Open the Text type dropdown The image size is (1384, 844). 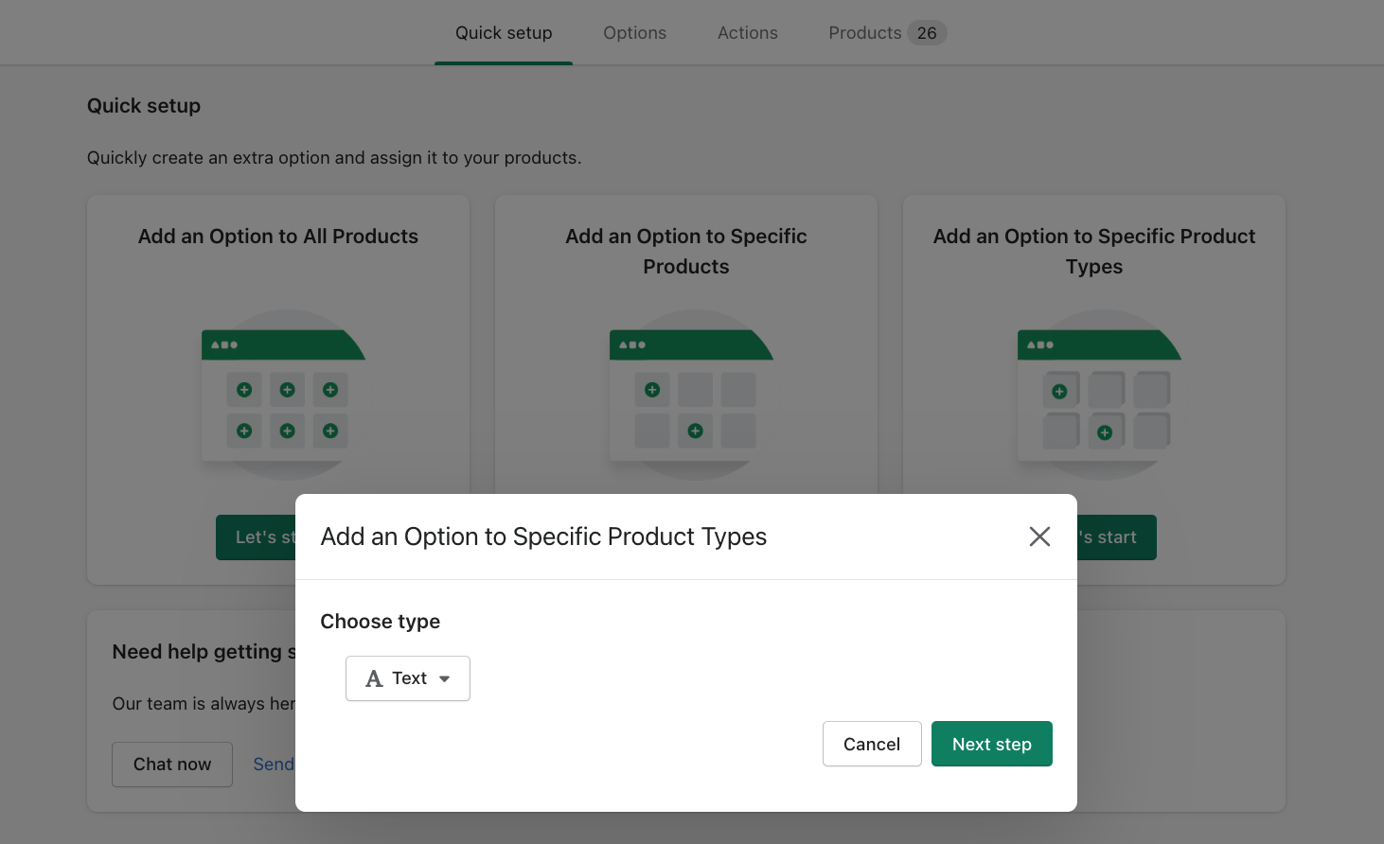(x=408, y=678)
